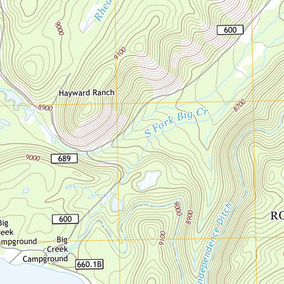The width and height of the screenshot is (284, 284).
Task: Click the Hayward Ranch place label
Action: click(x=87, y=92)
